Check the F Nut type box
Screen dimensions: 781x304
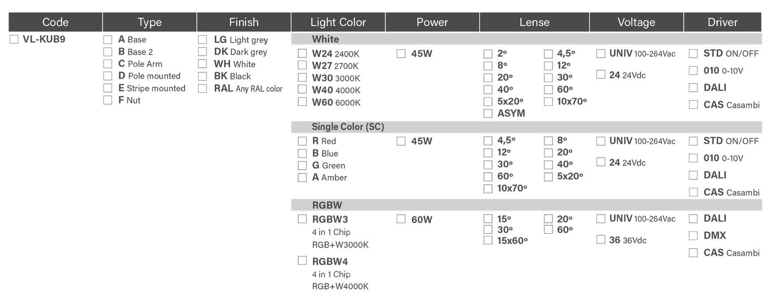click(107, 100)
